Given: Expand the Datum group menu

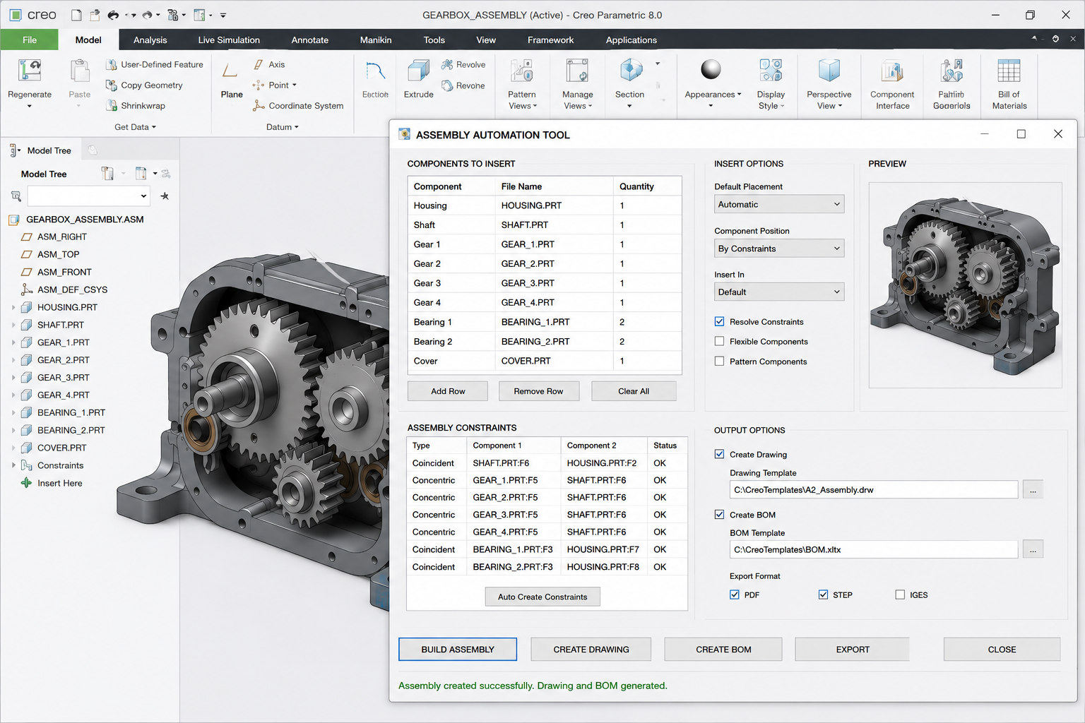Looking at the screenshot, I should click(283, 127).
